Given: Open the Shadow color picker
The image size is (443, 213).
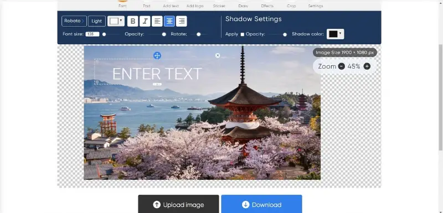Looking at the screenshot, I should pos(336,34).
